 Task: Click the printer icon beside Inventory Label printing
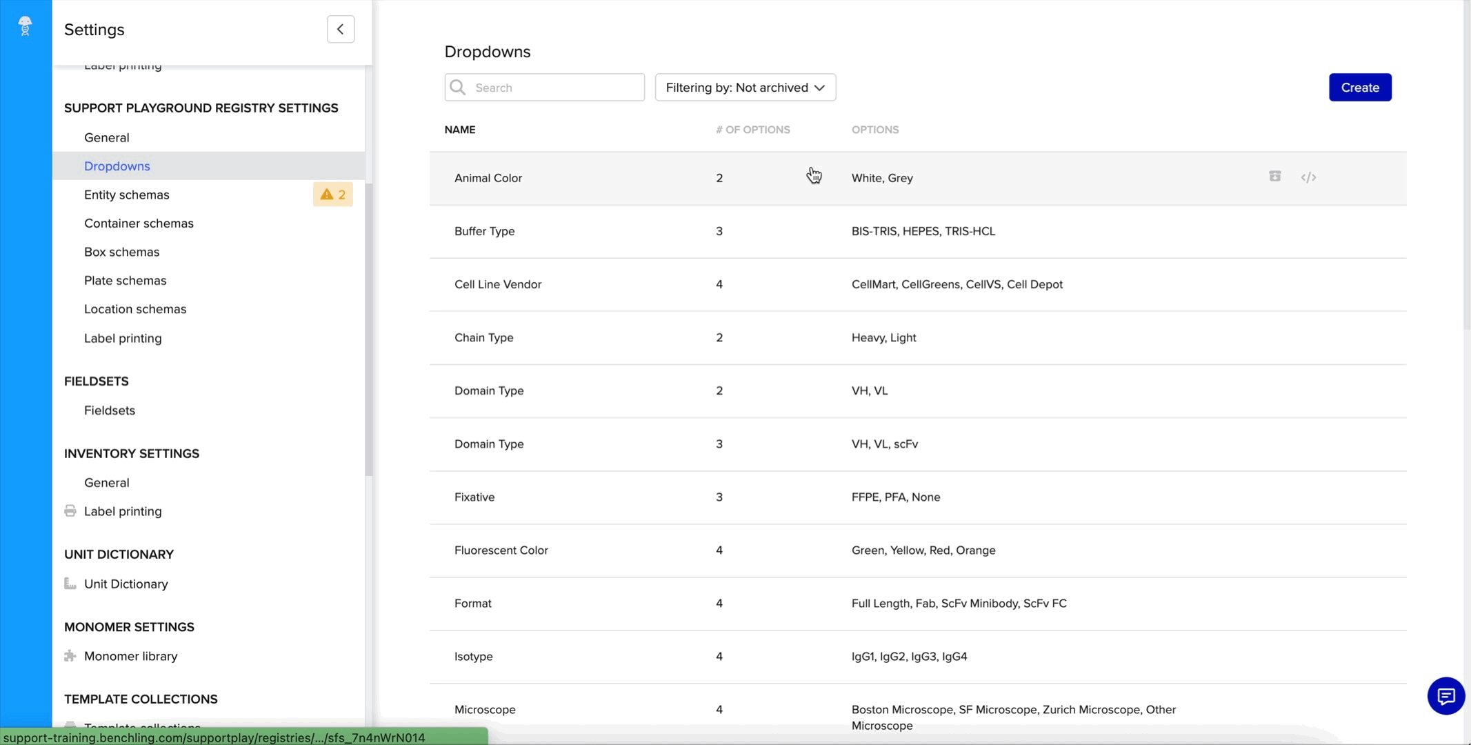70,511
